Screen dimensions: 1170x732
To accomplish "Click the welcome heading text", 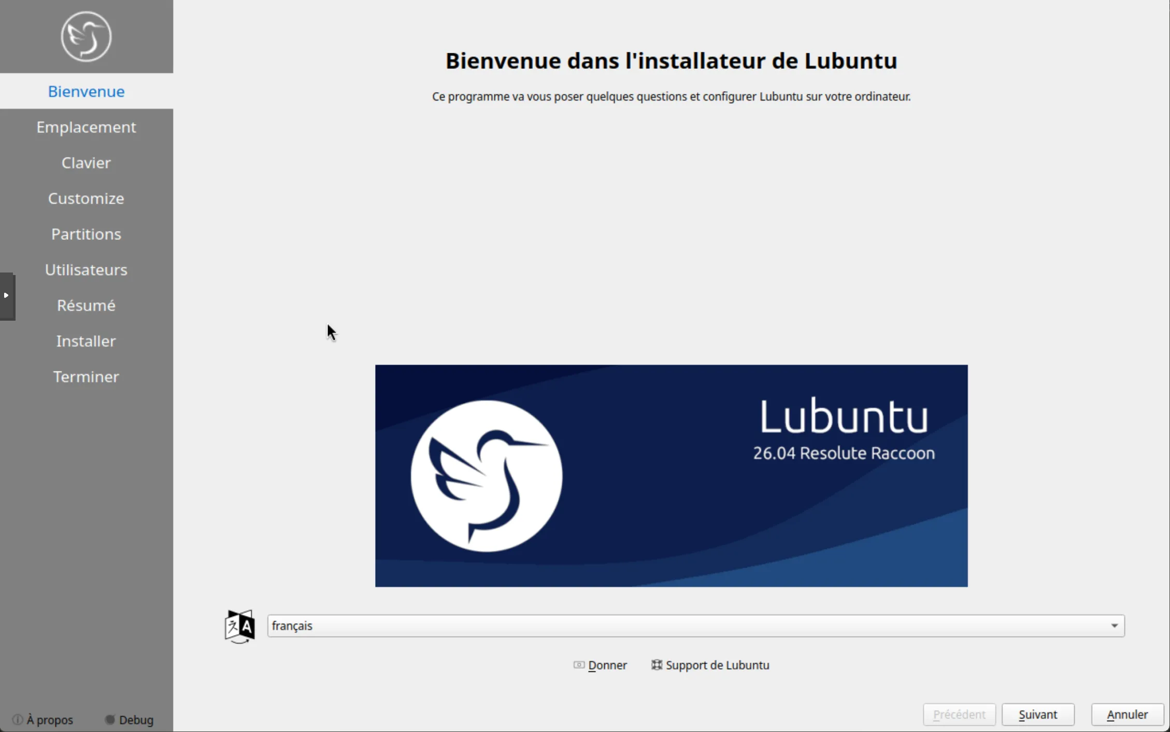I will [x=672, y=61].
